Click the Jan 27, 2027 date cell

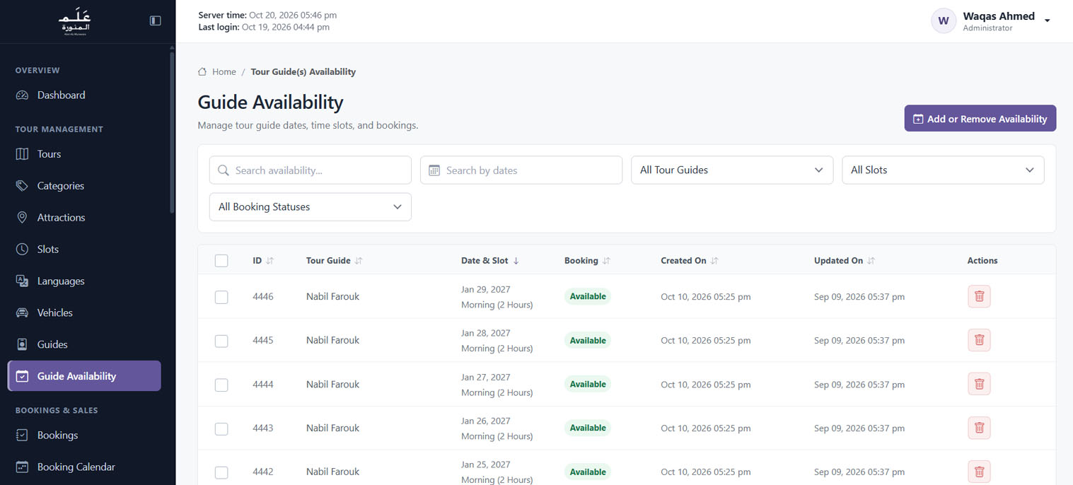(485, 377)
